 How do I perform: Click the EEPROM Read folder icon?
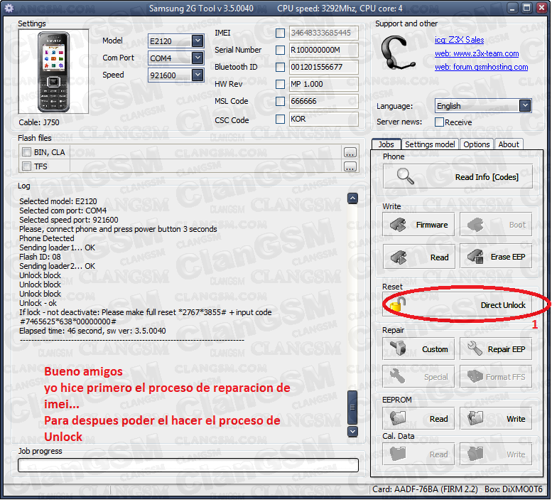[x=398, y=418]
